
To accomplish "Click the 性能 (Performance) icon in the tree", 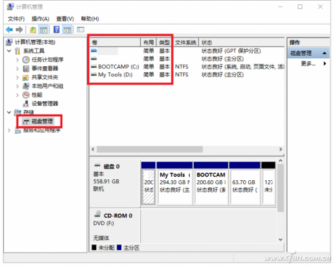I will tap(26, 95).
